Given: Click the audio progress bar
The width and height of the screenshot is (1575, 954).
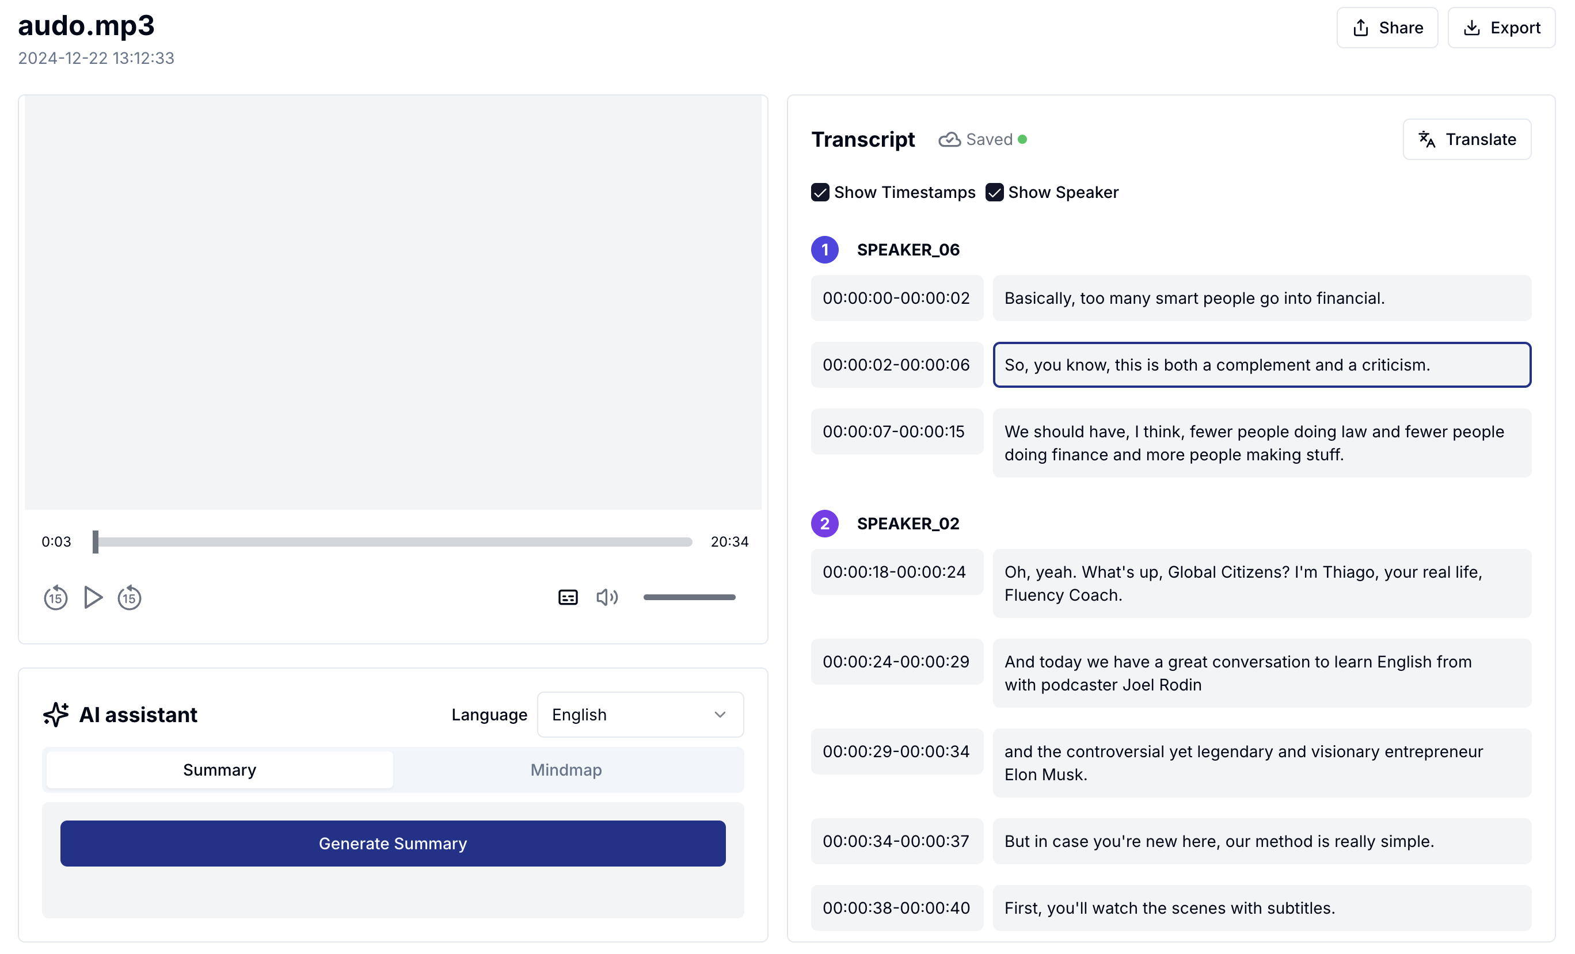Looking at the screenshot, I should coord(393,542).
